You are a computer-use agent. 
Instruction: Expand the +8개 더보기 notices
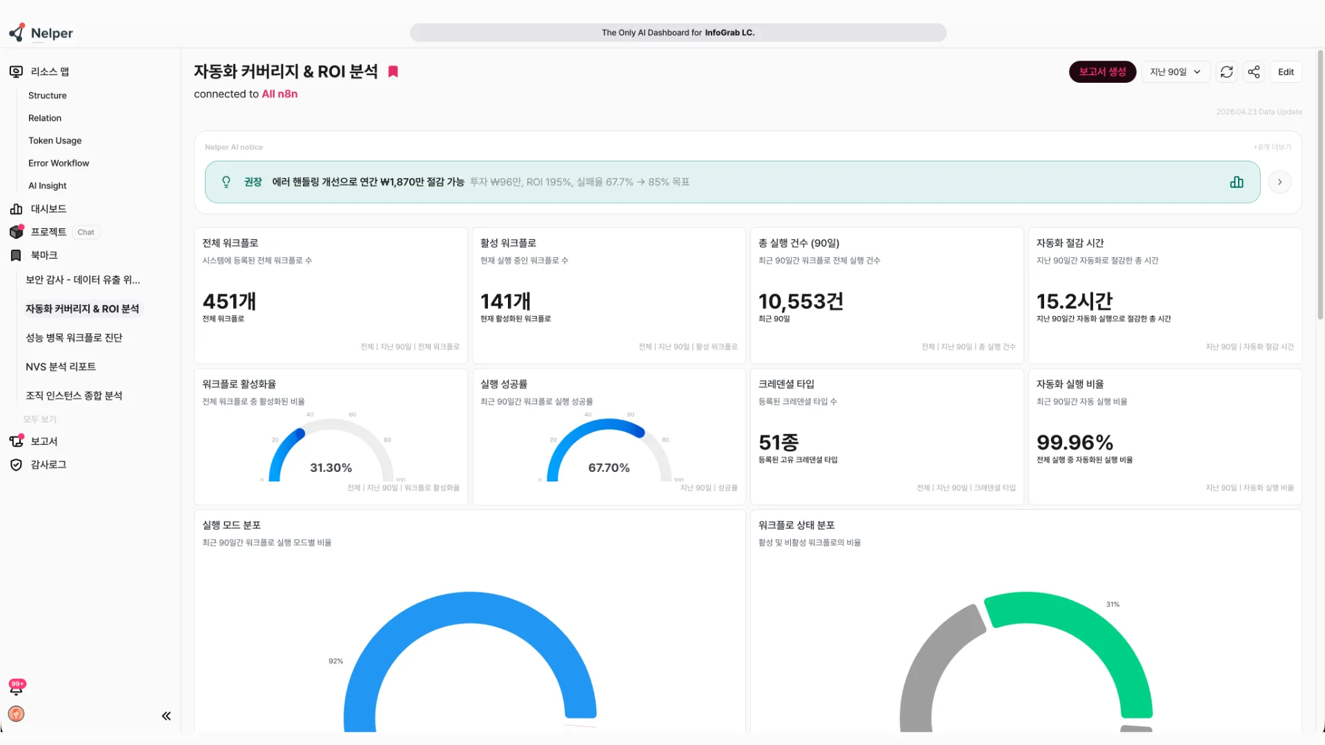pyautogui.click(x=1272, y=147)
